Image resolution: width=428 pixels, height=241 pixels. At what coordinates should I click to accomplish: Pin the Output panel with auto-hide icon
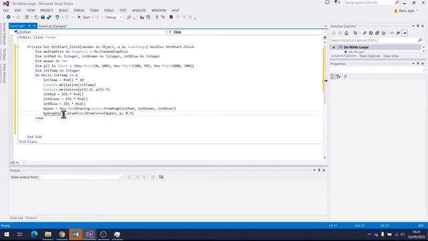(x=319, y=170)
